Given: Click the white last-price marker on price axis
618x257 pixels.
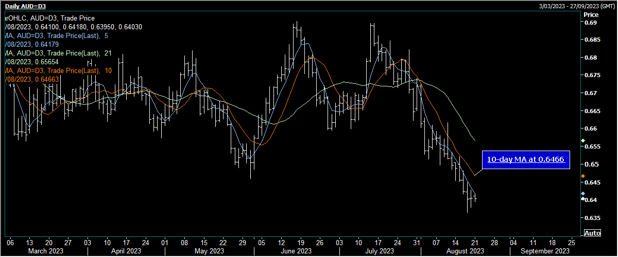Looking at the screenshot, I should click(x=582, y=198).
